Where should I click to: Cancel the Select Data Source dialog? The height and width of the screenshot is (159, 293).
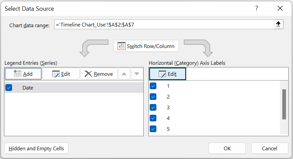pyautogui.click(x=269, y=148)
